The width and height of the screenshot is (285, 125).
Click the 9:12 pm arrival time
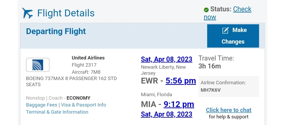coord(179,104)
